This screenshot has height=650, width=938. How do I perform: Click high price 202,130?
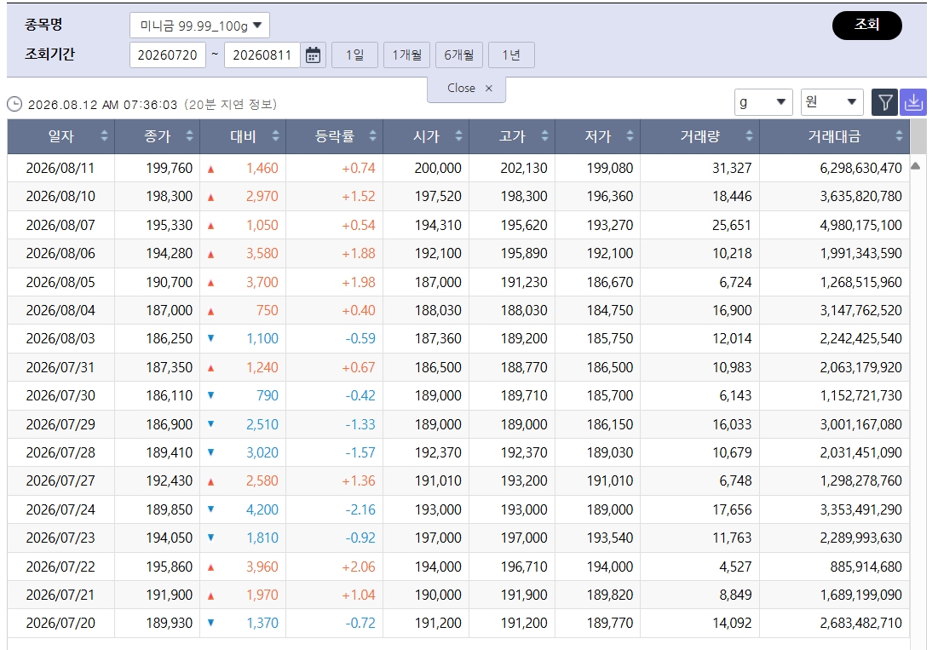[x=523, y=168]
